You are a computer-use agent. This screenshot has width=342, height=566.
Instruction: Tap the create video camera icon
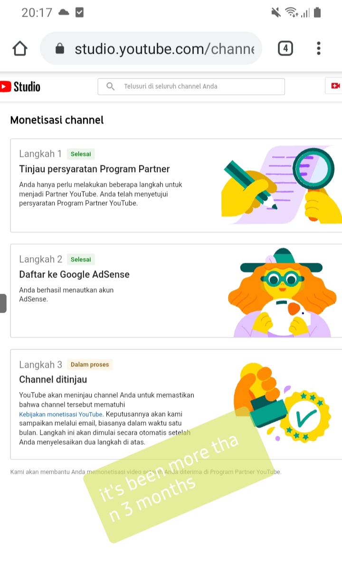point(335,86)
